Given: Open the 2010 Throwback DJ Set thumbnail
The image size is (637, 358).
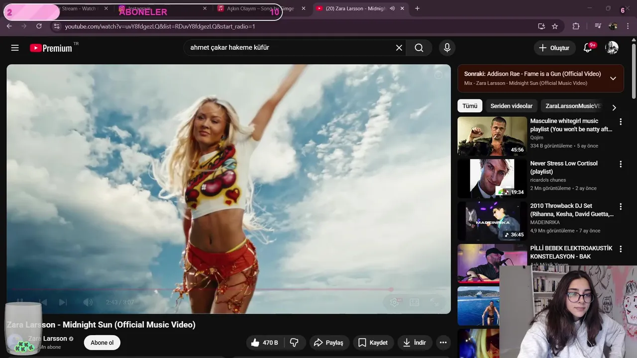Looking at the screenshot, I should tap(492, 221).
